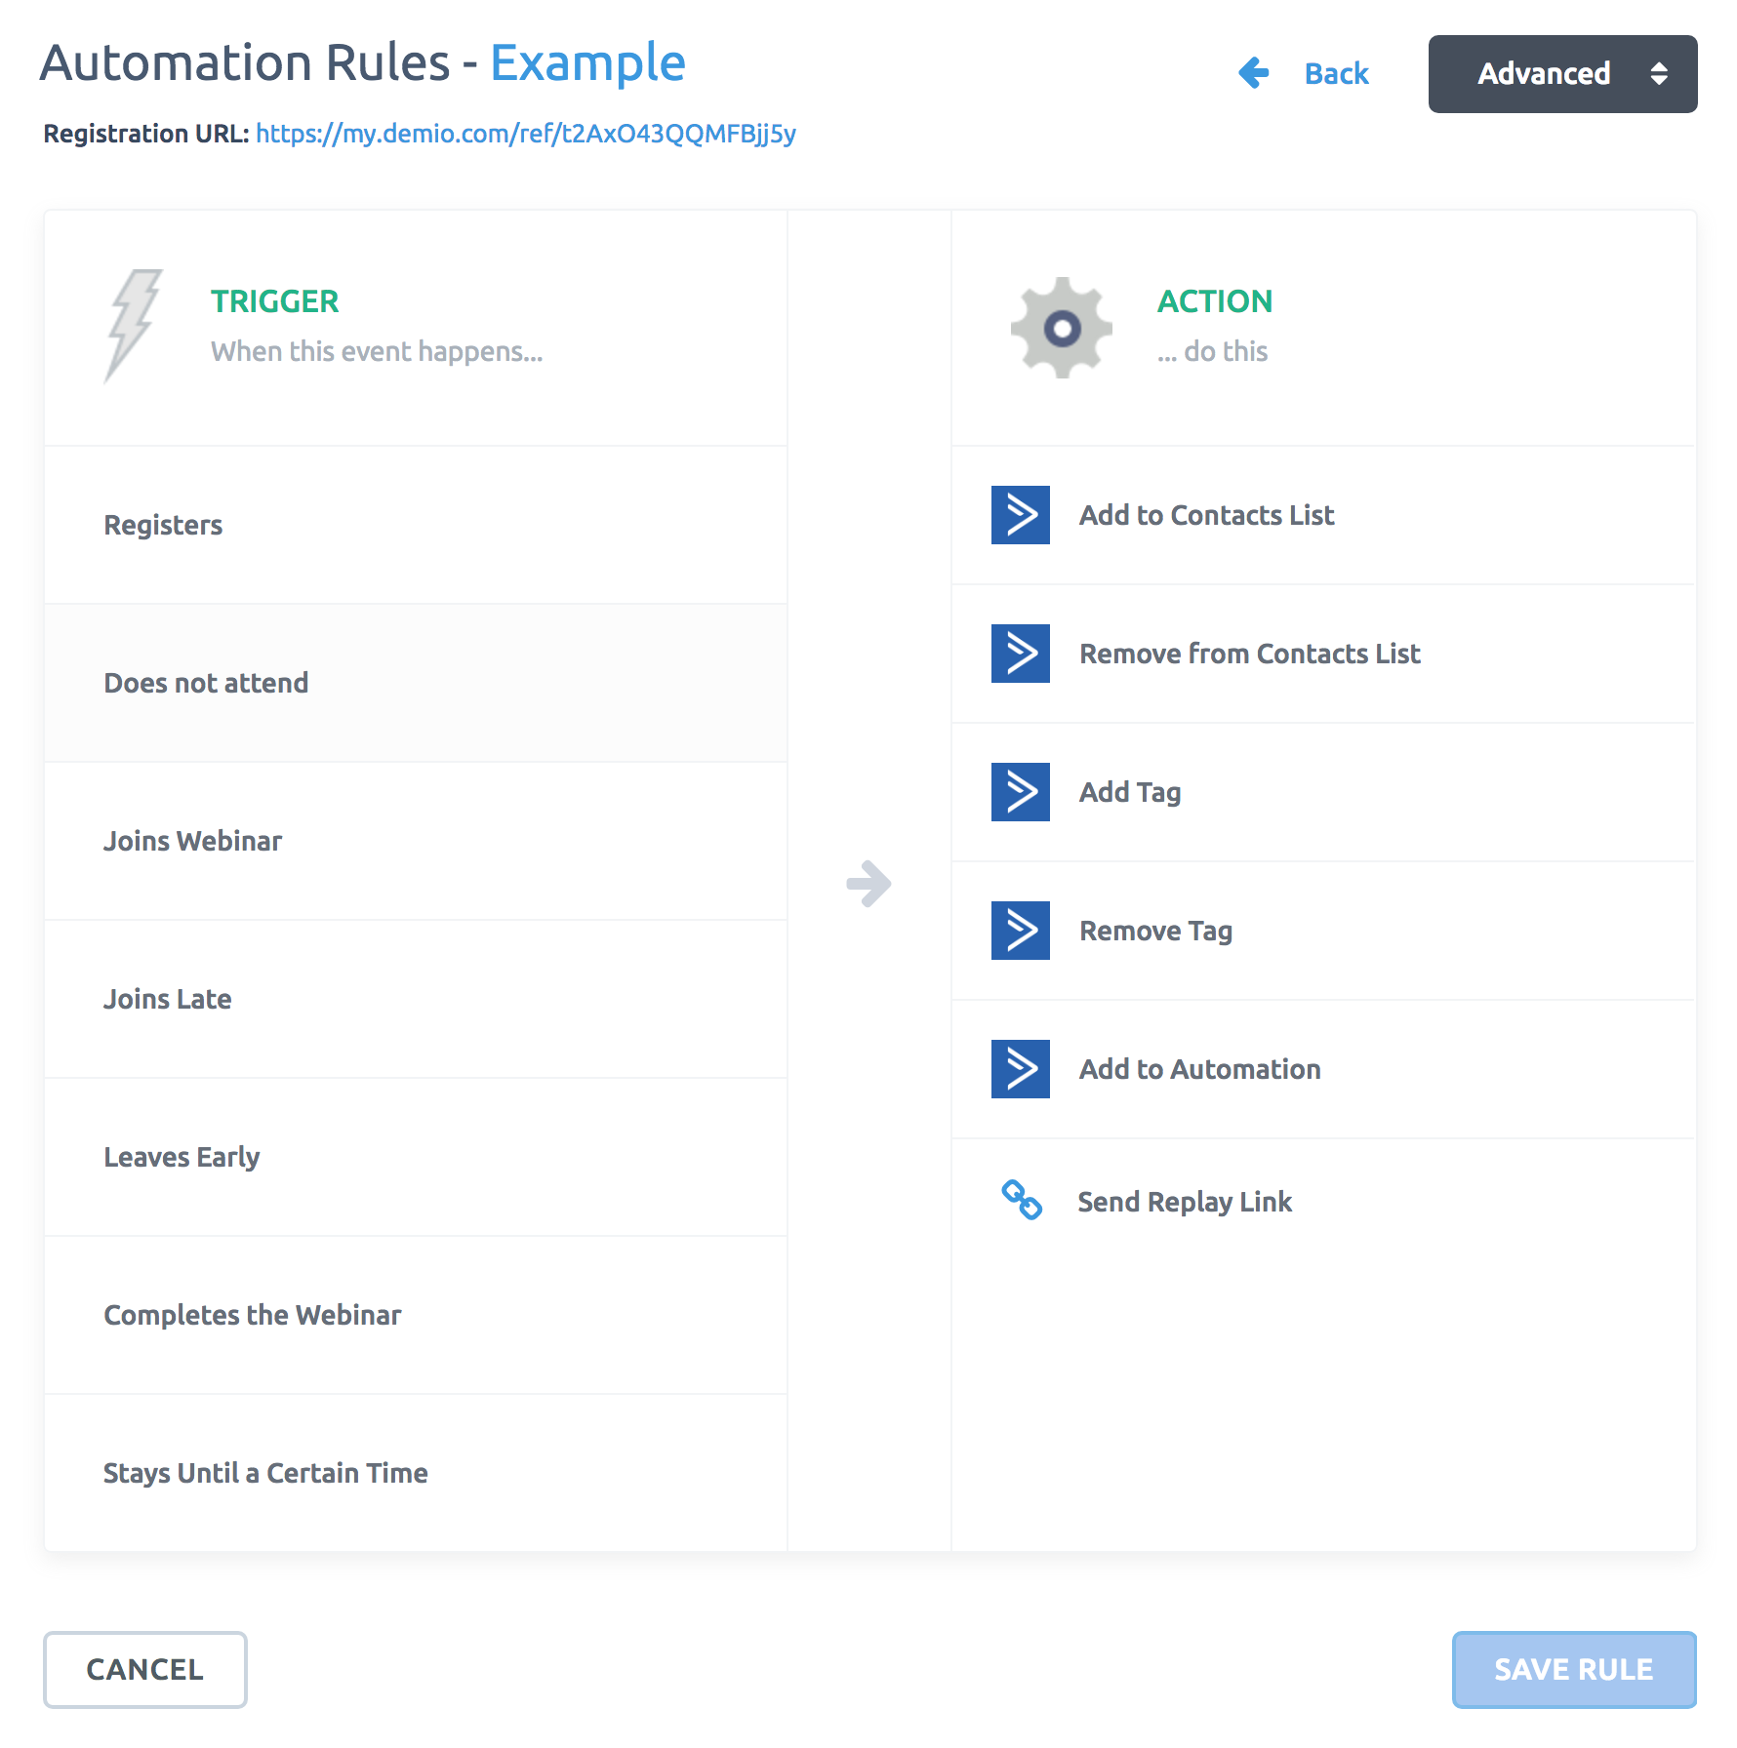
Task: Choose the Remove Tag action
Action: point(1323,931)
